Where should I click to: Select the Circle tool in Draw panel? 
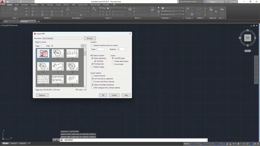coord(16,9)
